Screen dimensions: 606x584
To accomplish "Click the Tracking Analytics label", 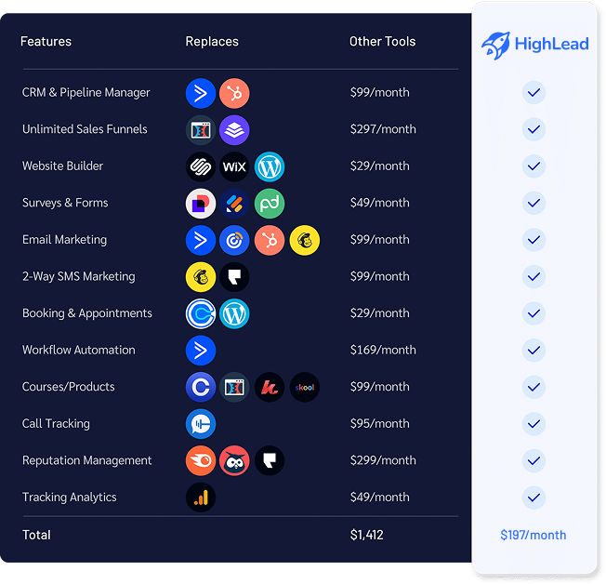I will (69, 498).
